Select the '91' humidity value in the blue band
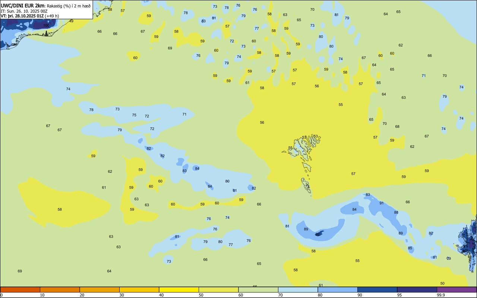 point(382,203)
